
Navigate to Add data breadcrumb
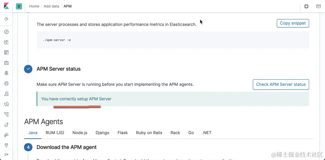(51, 6)
